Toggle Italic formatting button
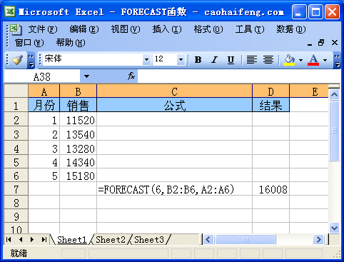 click(214, 60)
